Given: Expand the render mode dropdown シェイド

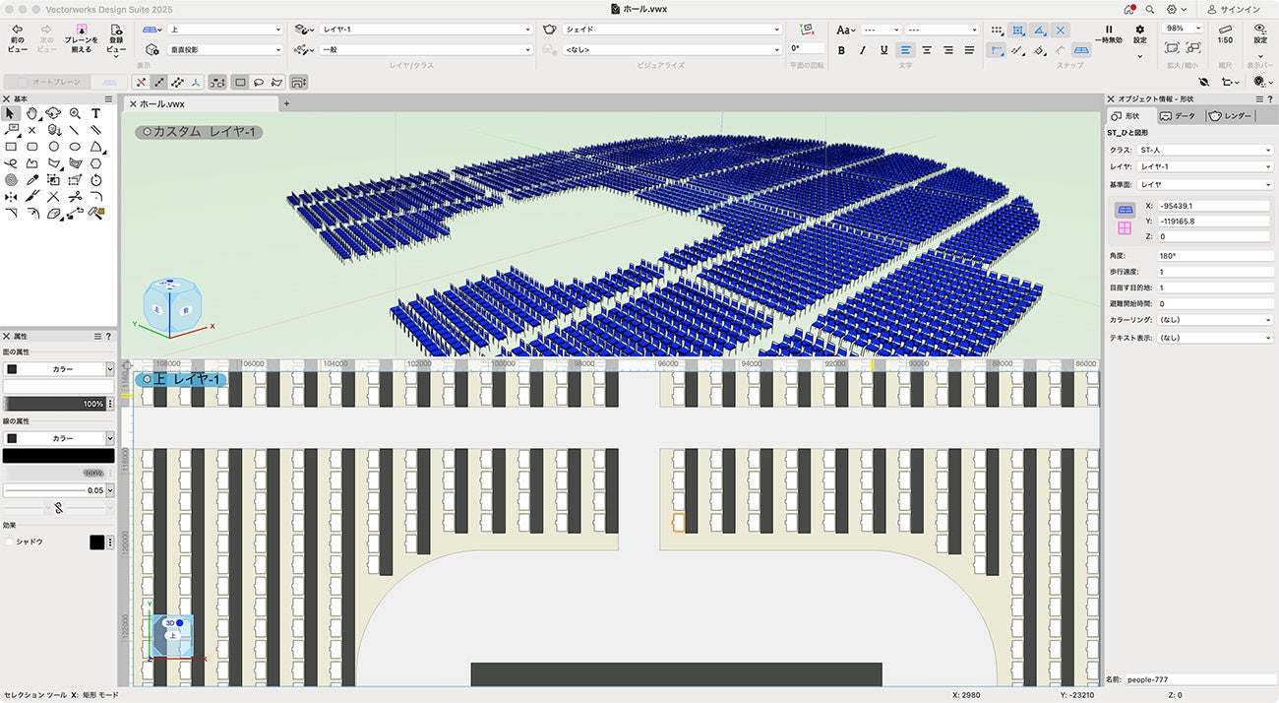Looking at the screenshot, I should click(674, 30).
